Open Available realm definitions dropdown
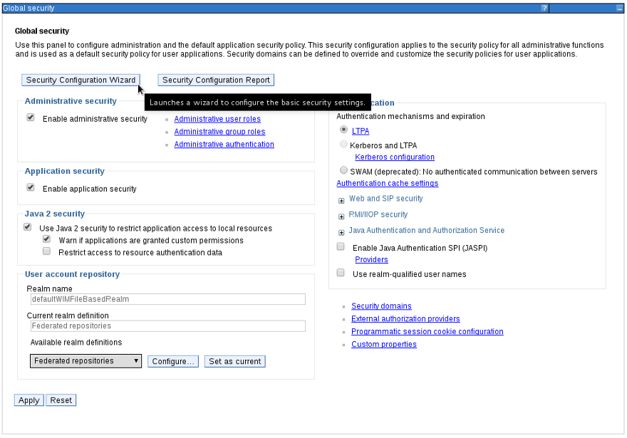The height and width of the screenshot is (438, 627). click(85, 361)
